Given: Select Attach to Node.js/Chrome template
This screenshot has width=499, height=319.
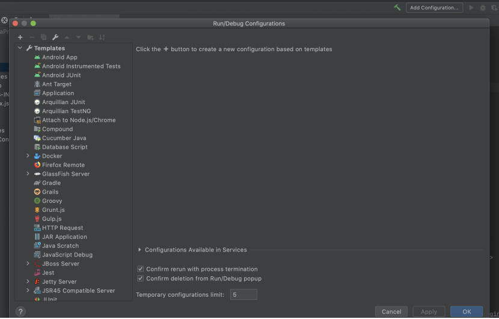Looking at the screenshot, I should click(x=79, y=120).
